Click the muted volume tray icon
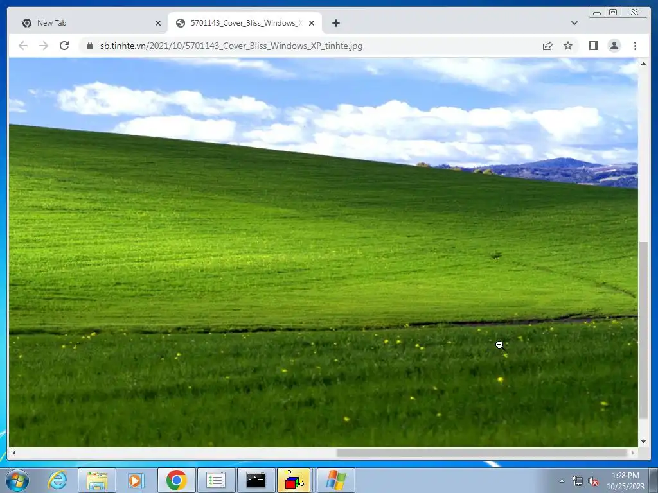 click(593, 481)
